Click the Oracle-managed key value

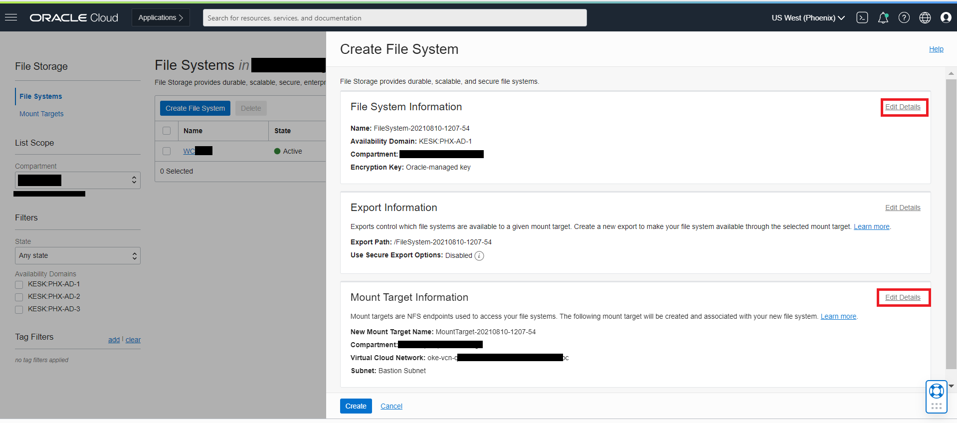(x=438, y=167)
